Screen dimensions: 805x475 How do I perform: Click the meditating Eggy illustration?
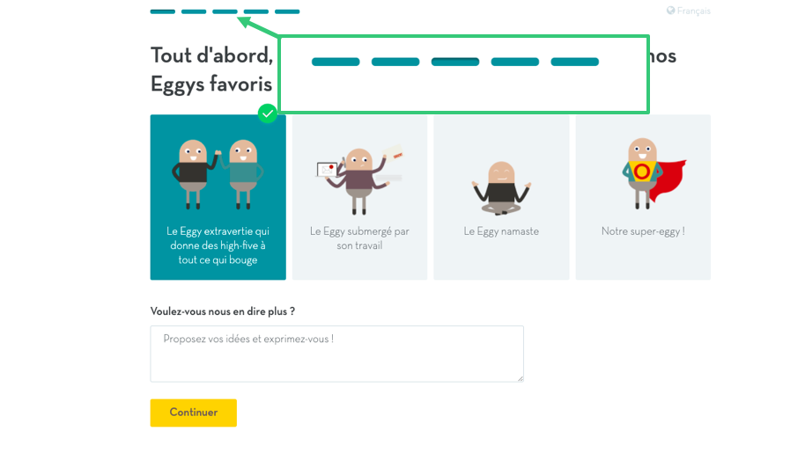[x=502, y=187]
